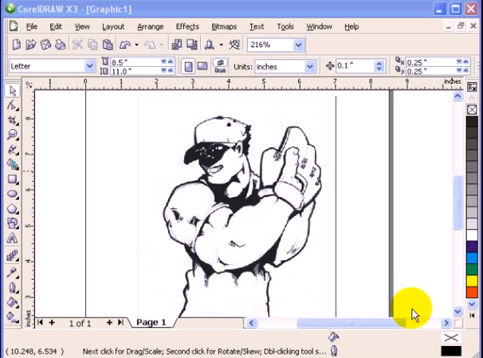Viewport: 483px width, 358px height.
Task: Switch page to Landscape orientation
Action: point(202,66)
